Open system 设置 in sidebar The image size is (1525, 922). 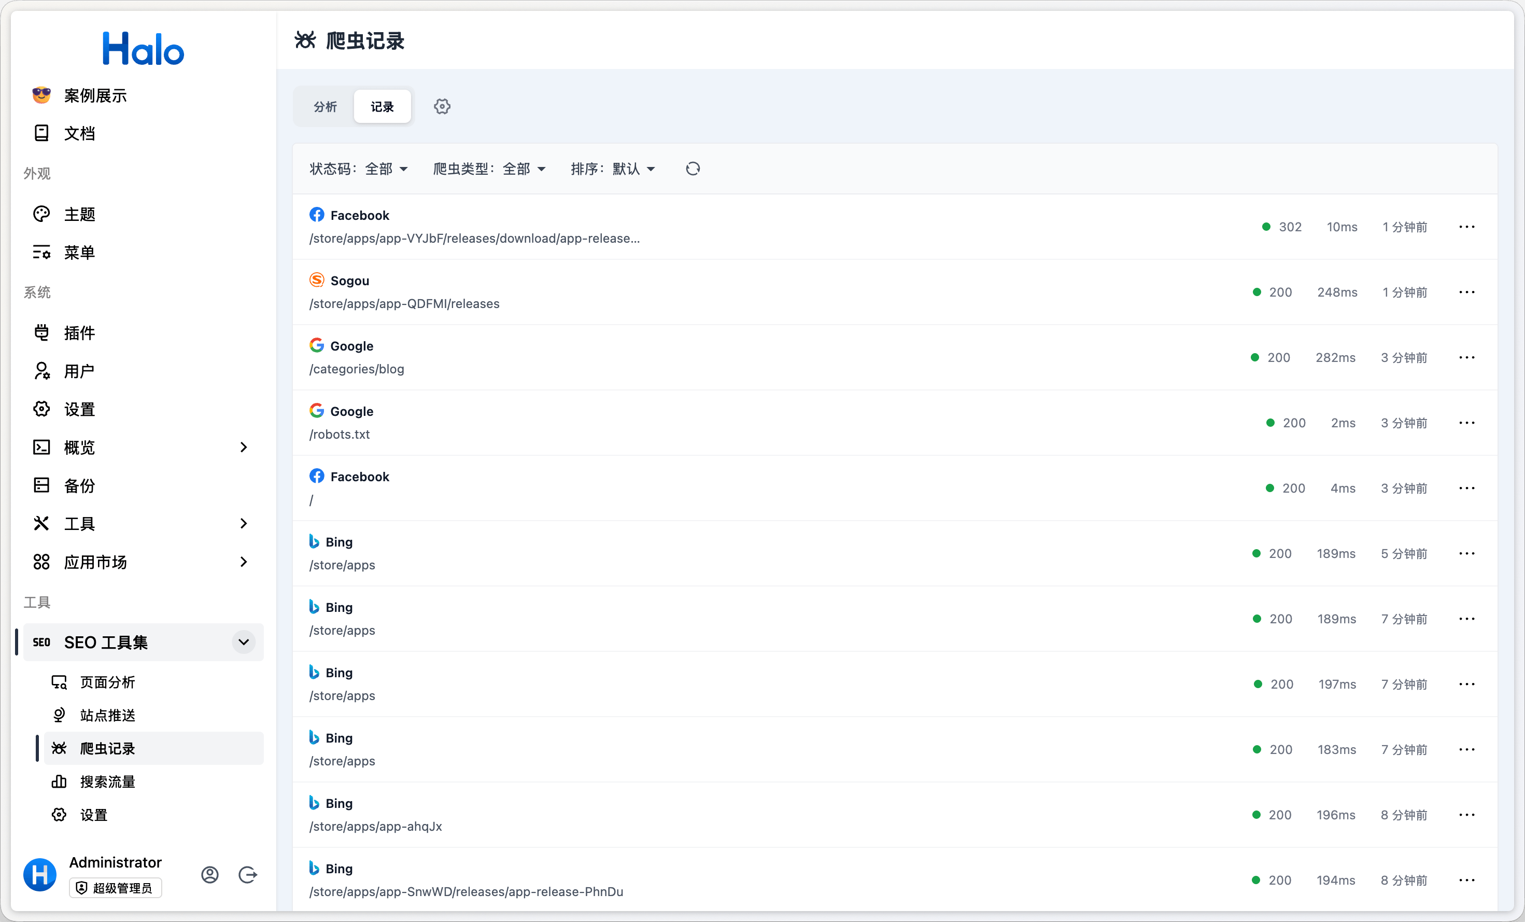pos(144,409)
